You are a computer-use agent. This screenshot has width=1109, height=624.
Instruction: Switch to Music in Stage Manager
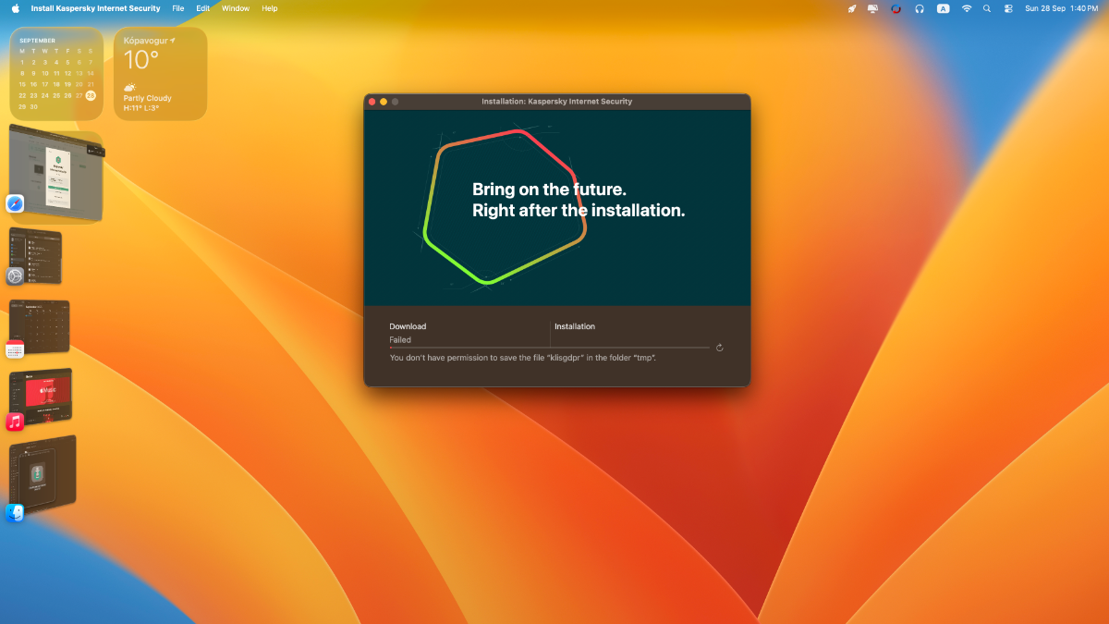15,422
